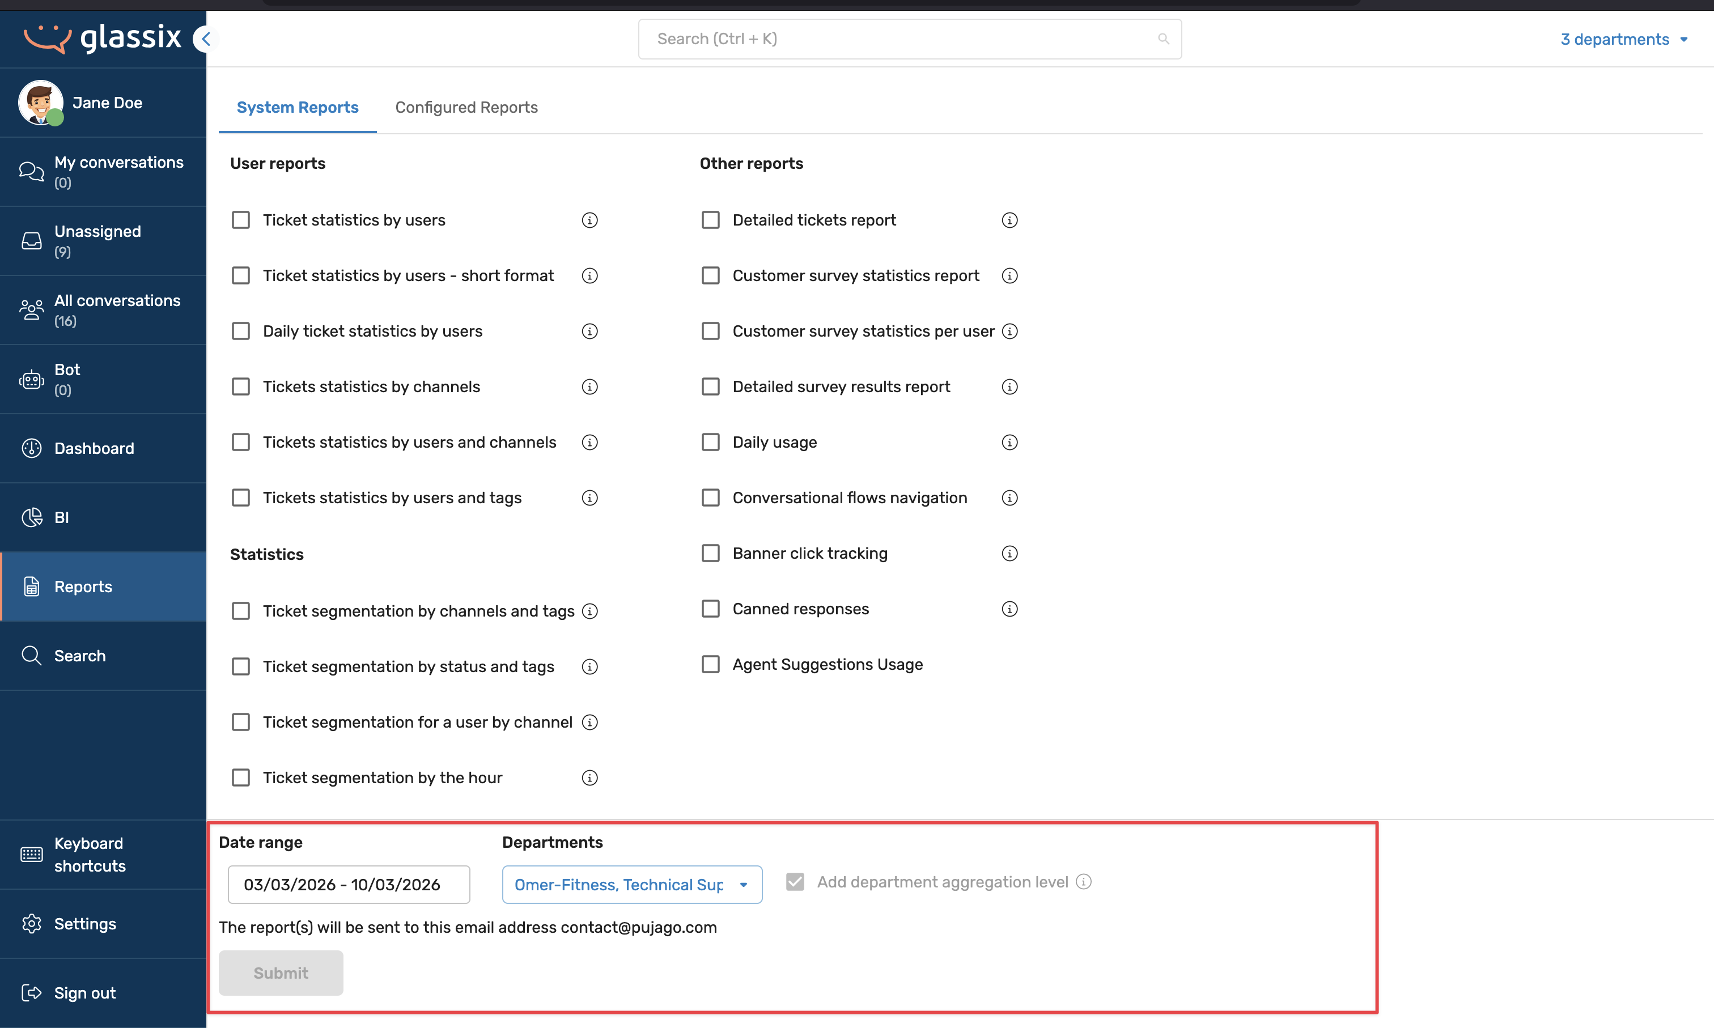This screenshot has width=1714, height=1028.
Task: Click the Sign out icon
Action: 31,993
